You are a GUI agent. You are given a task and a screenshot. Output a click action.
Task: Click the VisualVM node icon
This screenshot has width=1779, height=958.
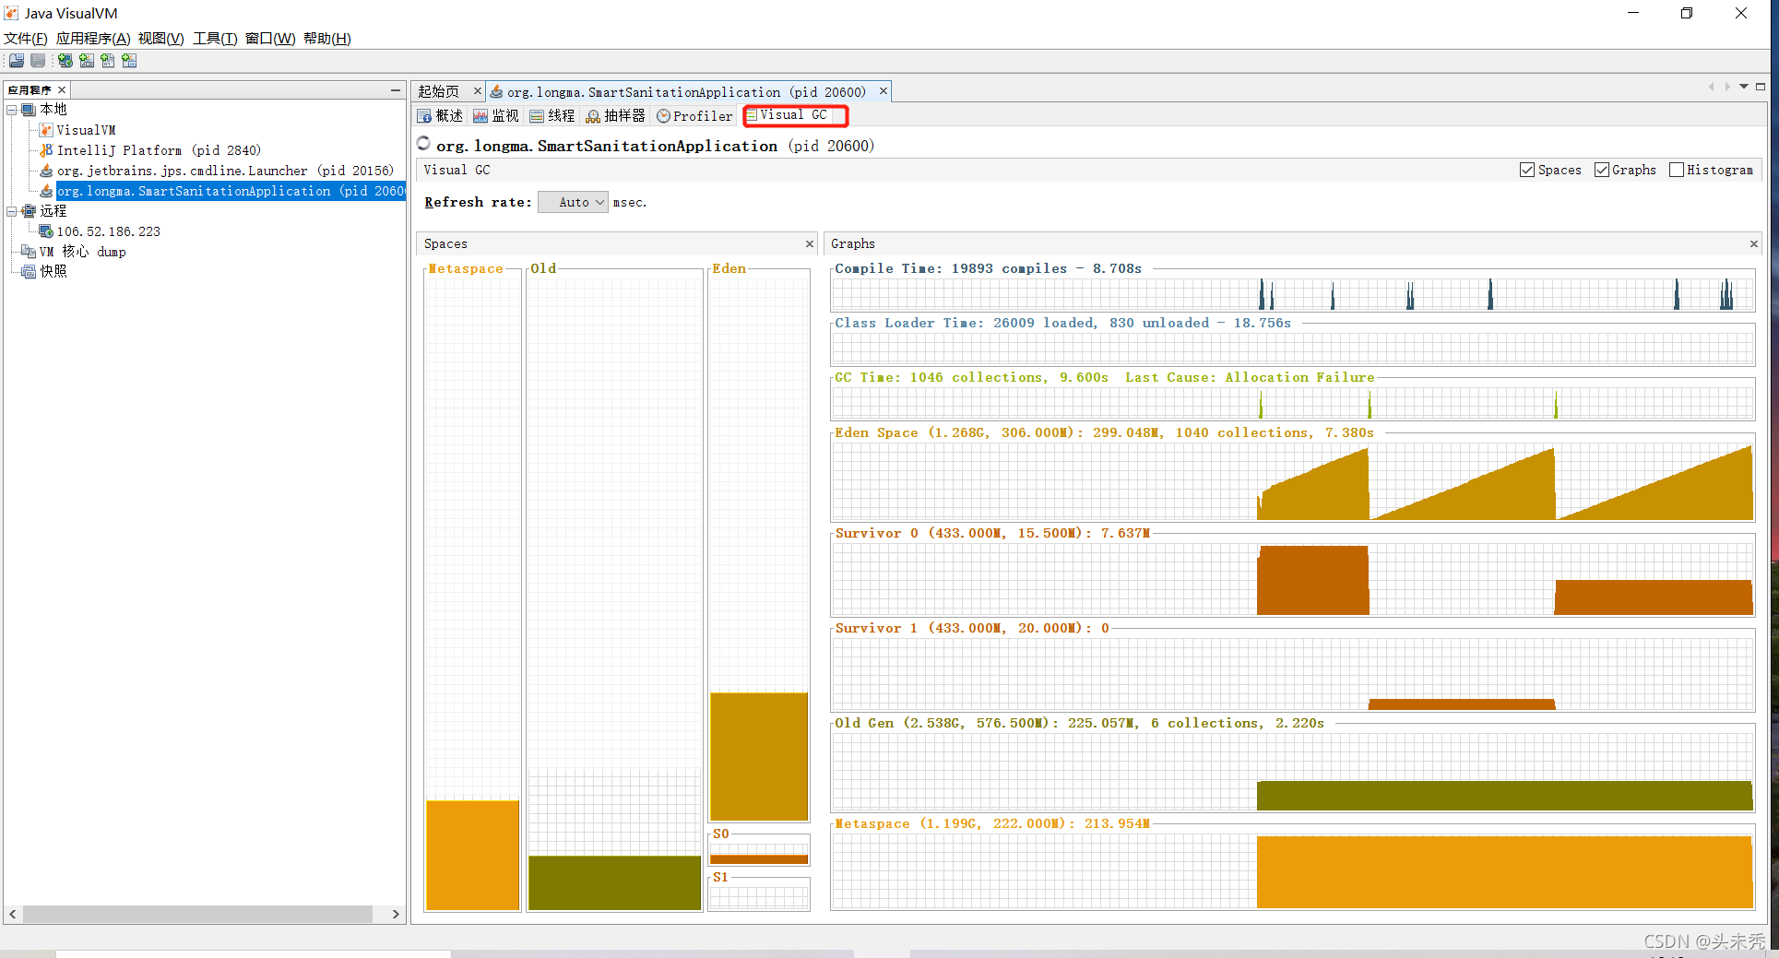pos(46,130)
